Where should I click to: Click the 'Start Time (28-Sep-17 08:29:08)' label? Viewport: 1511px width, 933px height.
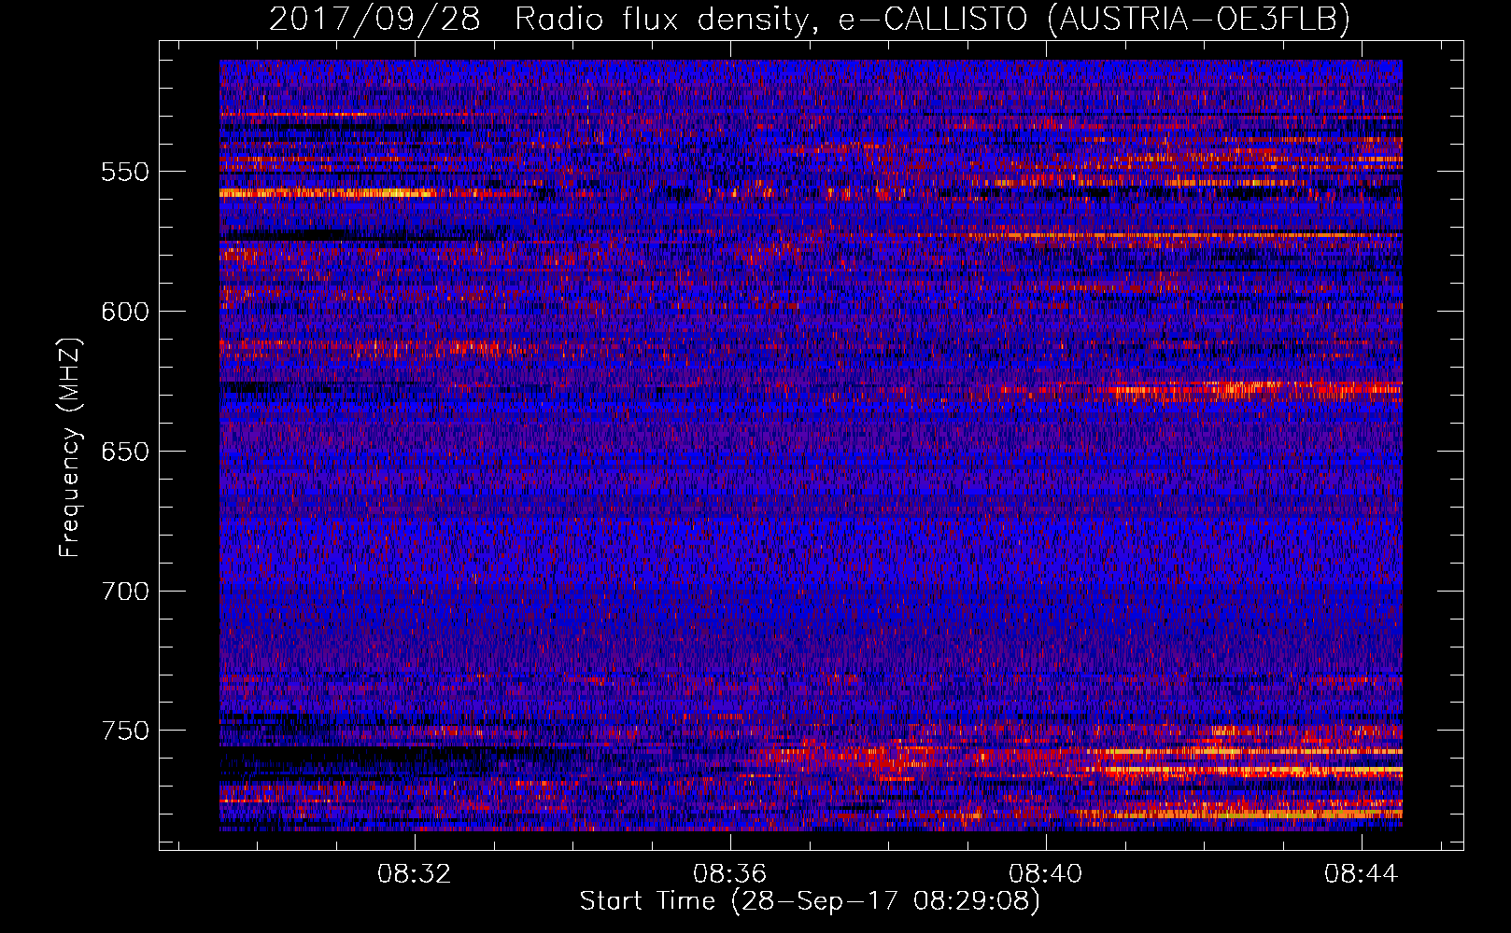point(810,901)
